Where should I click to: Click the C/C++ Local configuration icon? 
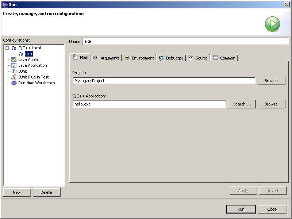point(14,48)
